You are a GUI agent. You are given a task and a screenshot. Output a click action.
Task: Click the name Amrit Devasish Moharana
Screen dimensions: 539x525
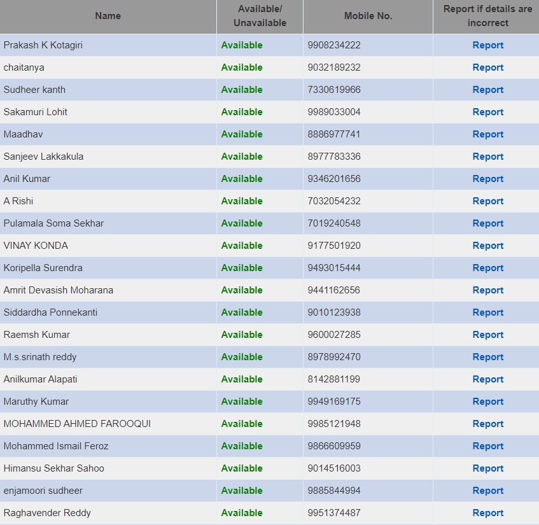coord(59,290)
